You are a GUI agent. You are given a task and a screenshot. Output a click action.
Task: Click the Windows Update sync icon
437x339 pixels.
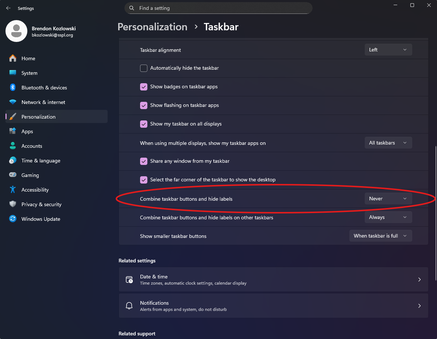coord(13,219)
